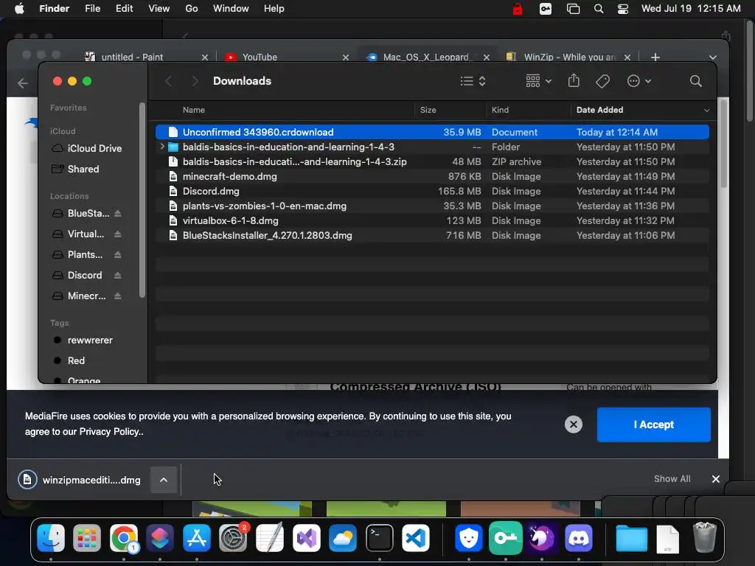The height and width of the screenshot is (566, 755).
Task: Open the Go menu
Action: tap(192, 9)
